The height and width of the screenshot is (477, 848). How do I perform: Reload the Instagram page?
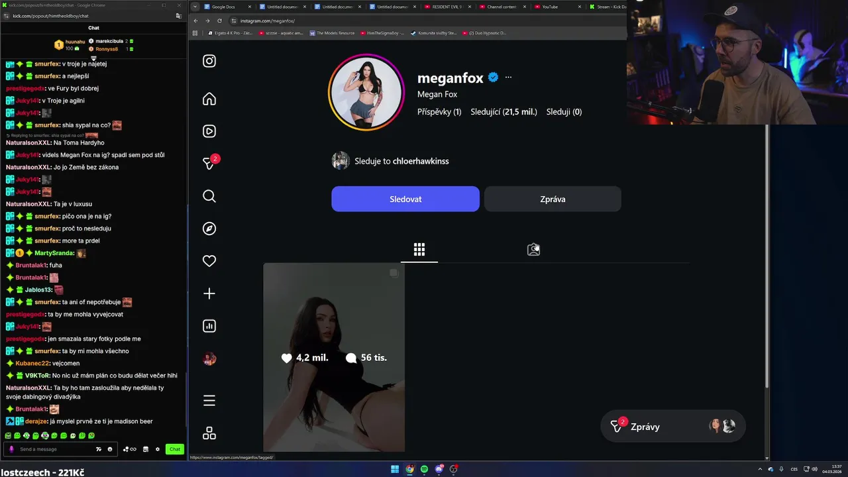pyautogui.click(x=219, y=21)
